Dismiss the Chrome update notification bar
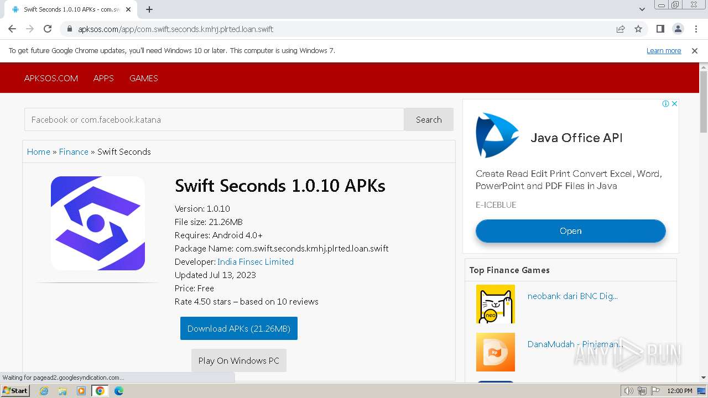Viewport: 708px width, 398px height. pos(695,50)
